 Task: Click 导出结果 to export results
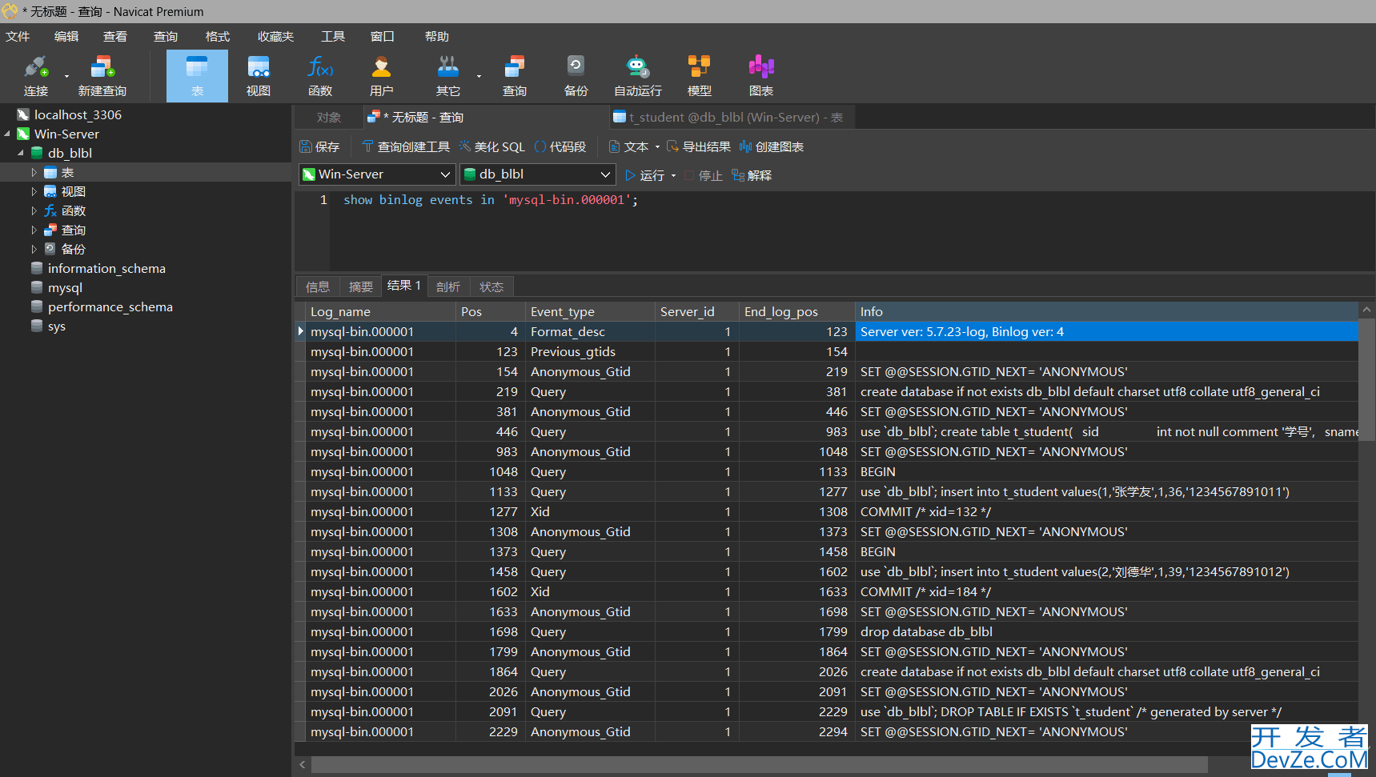[699, 146]
